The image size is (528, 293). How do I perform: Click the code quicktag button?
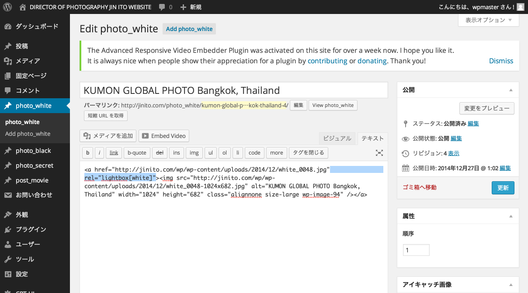(x=254, y=153)
